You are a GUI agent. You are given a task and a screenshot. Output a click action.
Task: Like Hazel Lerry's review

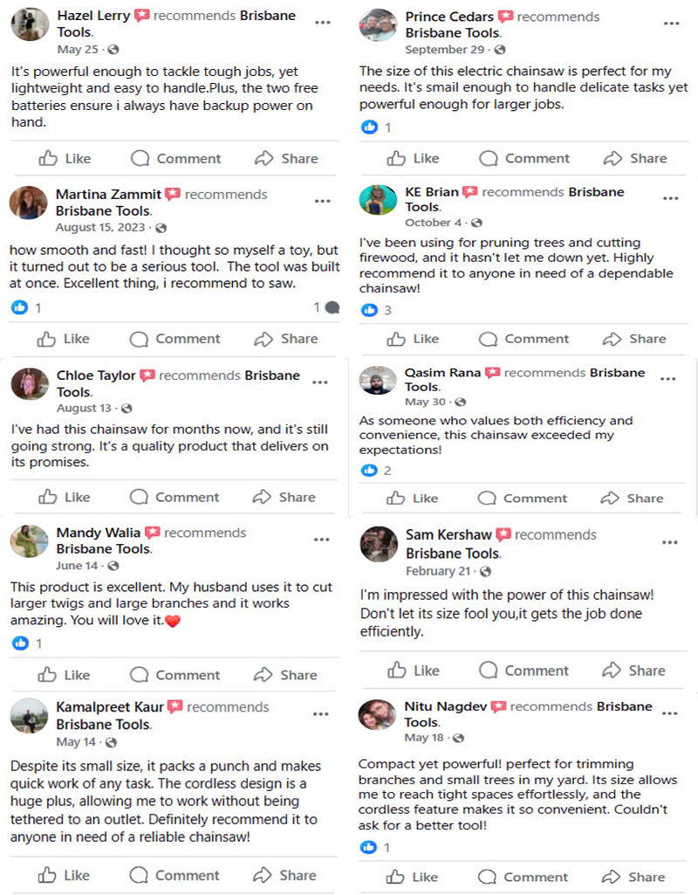point(65,158)
